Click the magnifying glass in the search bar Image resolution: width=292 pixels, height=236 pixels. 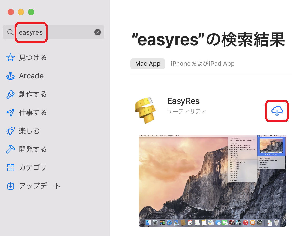10,32
